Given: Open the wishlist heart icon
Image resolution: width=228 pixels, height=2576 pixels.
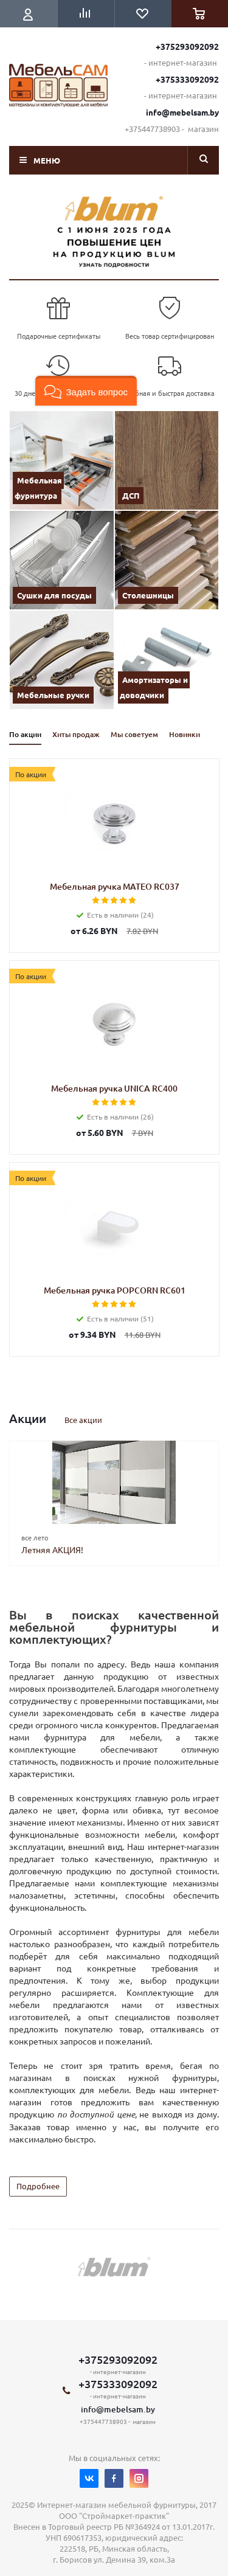Looking at the screenshot, I should [142, 14].
